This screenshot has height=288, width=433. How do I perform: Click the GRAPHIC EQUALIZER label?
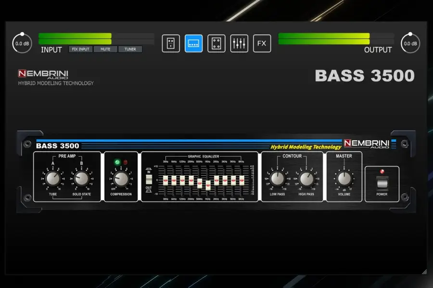203,156
